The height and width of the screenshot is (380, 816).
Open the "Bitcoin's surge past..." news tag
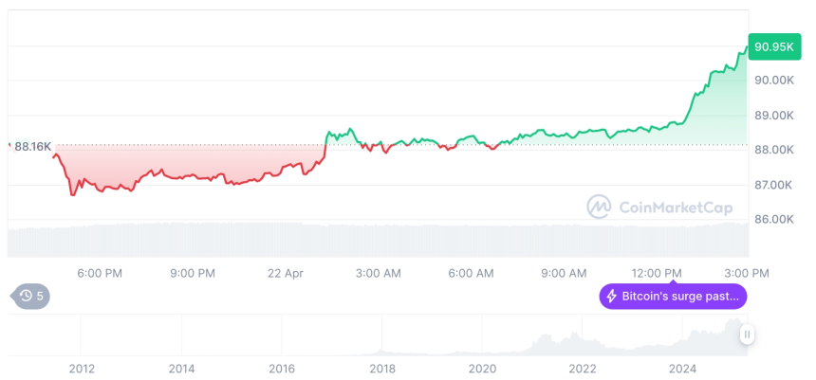(x=675, y=297)
